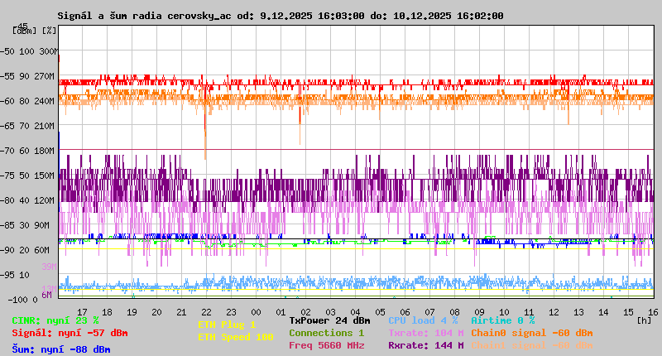Click the ETH Speed 100 legend label

tap(235, 337)
